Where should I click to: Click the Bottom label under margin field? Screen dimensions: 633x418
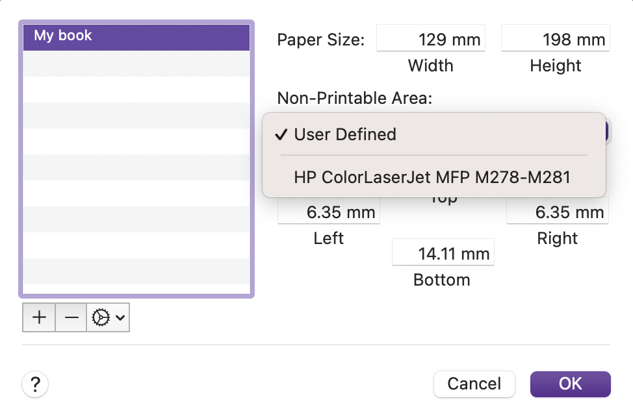[442, 280]
